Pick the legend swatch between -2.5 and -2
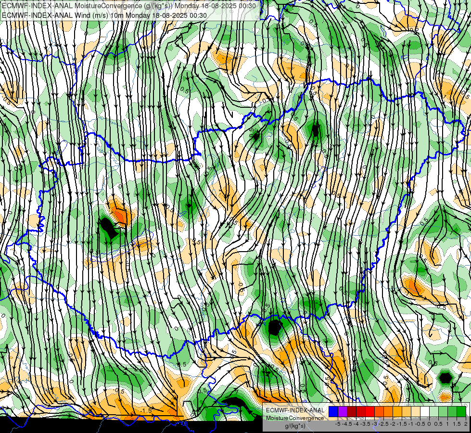This screenshot has width=471, height=433. pos(388,412)
